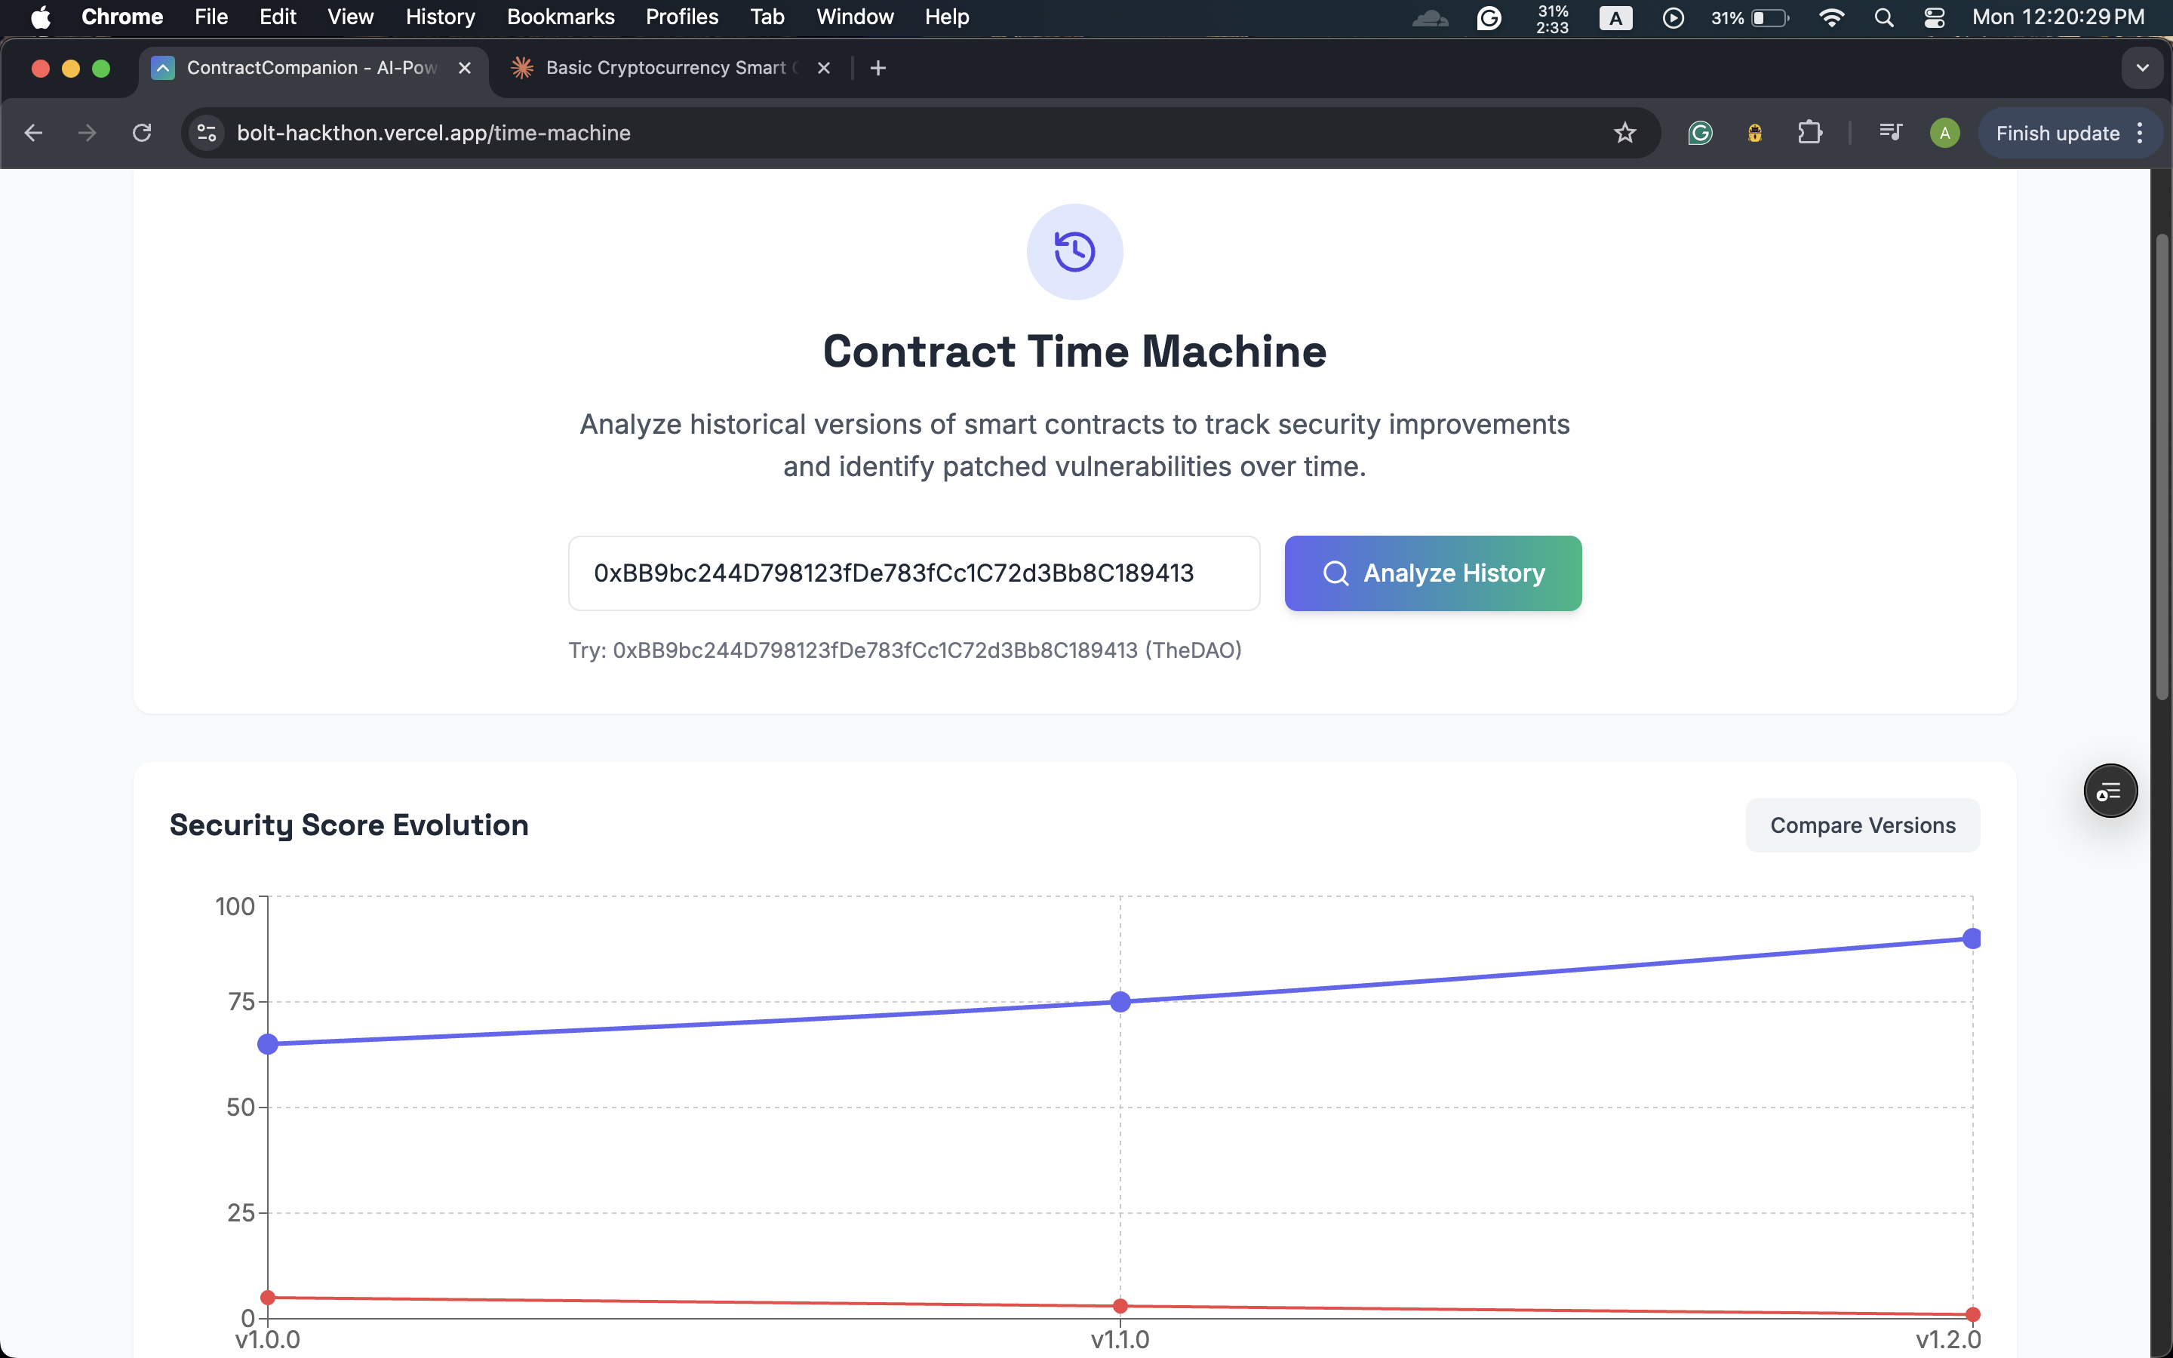Click the floating dark menu widget icon
The height and width of the screenshot is (1358, 2173).
pos(2110,791)
